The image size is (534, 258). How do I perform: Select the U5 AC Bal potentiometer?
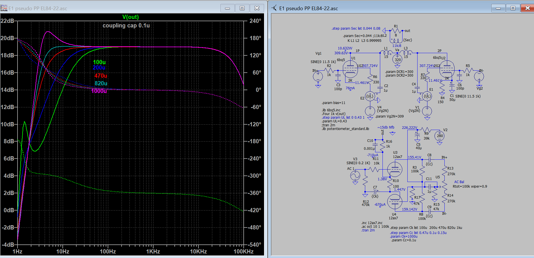tap(444, 187)
